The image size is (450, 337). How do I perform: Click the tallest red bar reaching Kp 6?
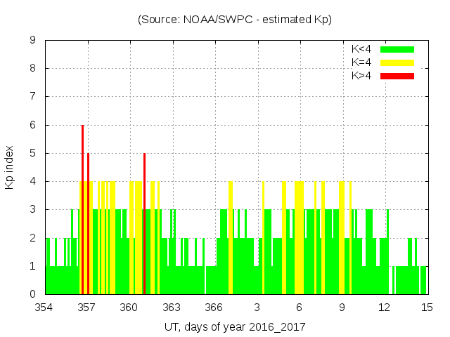click(x=82, y=209)
